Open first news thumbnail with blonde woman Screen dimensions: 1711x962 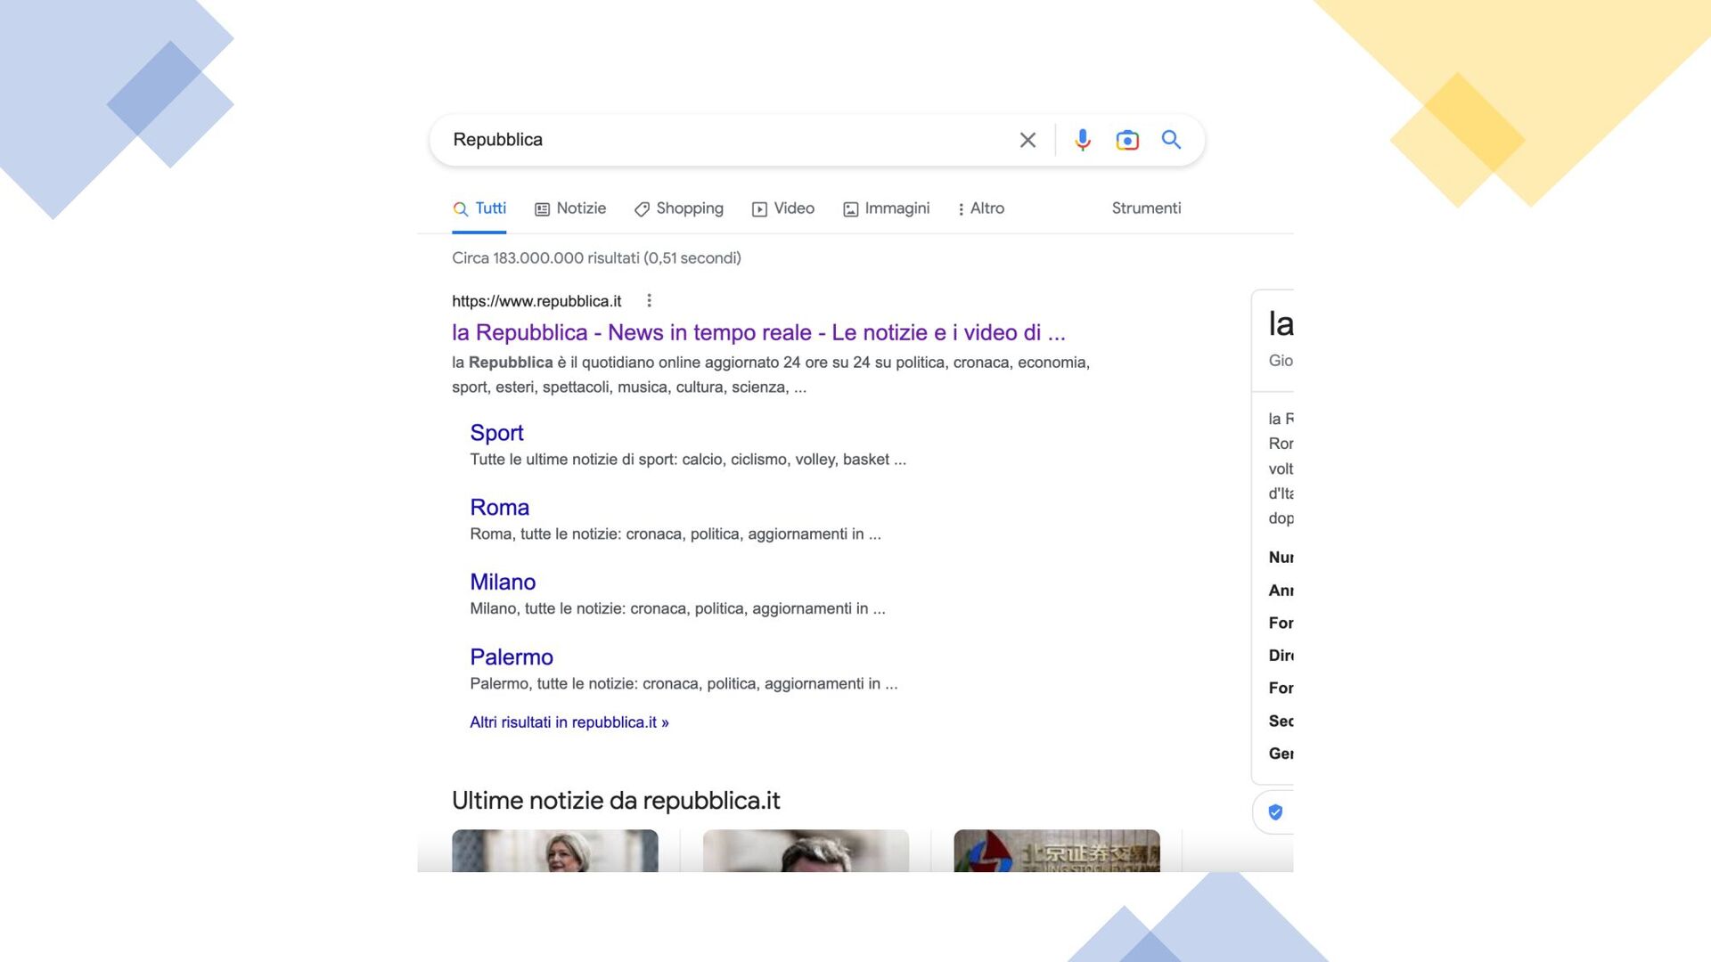pyautogui.click(x=554, y=851)
